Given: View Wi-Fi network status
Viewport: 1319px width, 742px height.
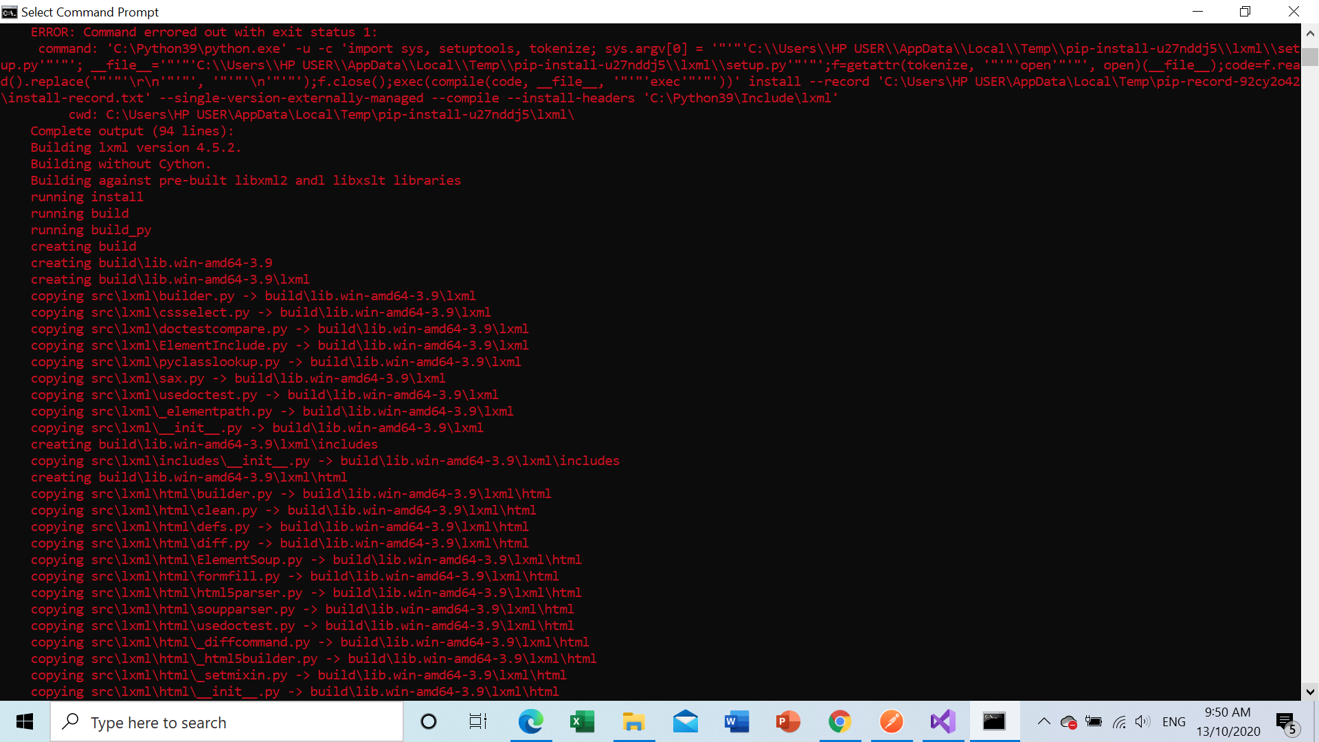Looking at the screenshot, I should coord(1120,721).
